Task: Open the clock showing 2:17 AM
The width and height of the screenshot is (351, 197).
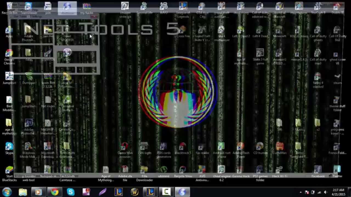Action: click(x=338, y=192)
